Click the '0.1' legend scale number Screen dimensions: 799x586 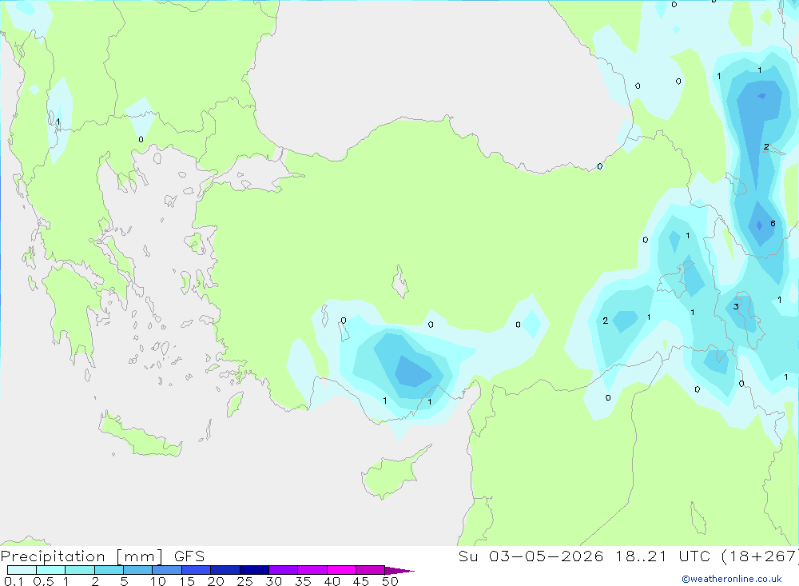click(14, 581)
